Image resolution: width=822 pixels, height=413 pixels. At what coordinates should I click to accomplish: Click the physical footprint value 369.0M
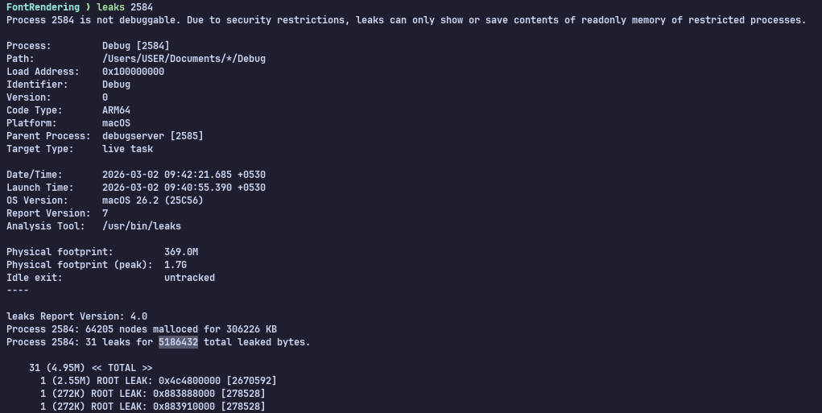coord(181,252)
